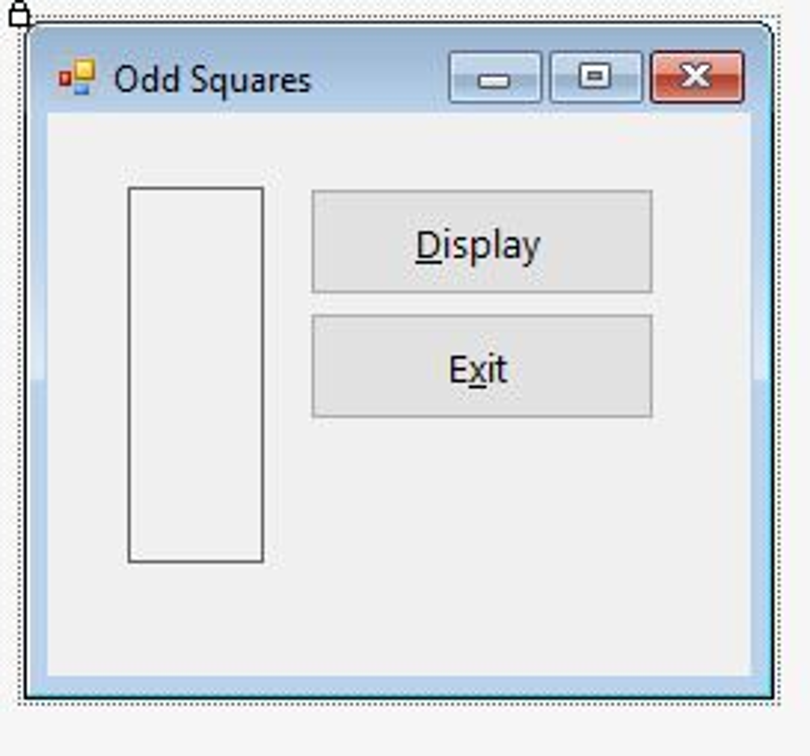Click the underlined x in Exit
Viewport: 810px width, 756px height.
coord(478,373)
